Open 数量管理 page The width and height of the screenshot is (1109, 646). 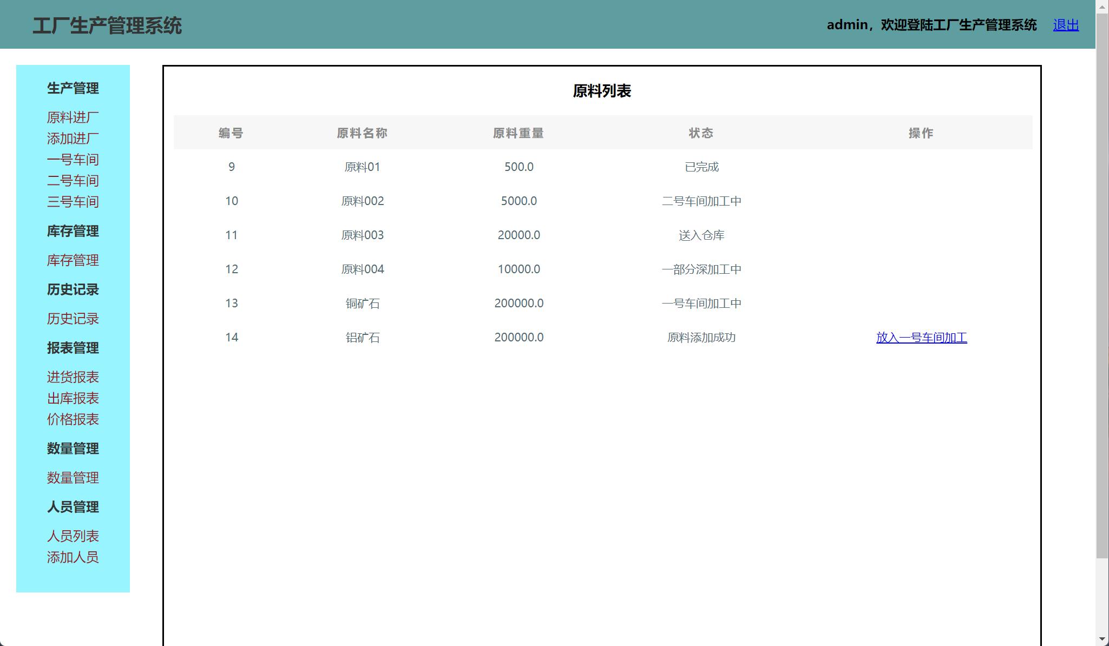[x=73, y=477]
